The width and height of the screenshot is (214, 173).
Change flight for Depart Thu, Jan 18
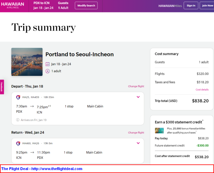[x=136, y=86]
